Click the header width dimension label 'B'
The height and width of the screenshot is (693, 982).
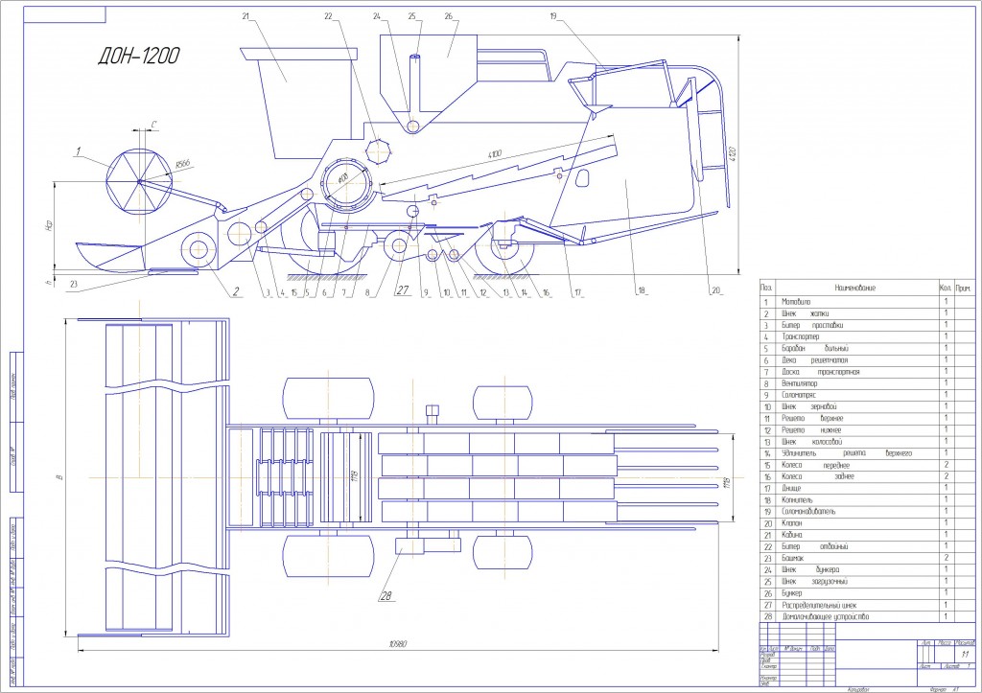(59, 477)
